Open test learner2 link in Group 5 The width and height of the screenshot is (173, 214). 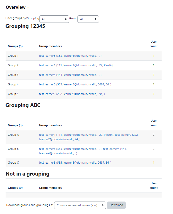72,94
